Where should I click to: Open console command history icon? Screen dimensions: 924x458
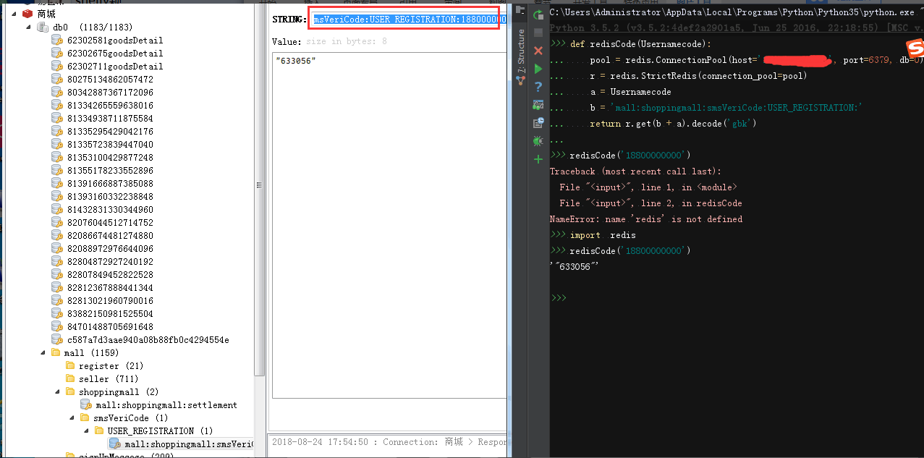(x=538, y=123)
